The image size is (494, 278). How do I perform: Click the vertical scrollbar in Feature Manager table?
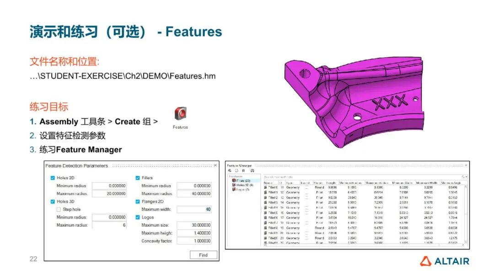466,214
